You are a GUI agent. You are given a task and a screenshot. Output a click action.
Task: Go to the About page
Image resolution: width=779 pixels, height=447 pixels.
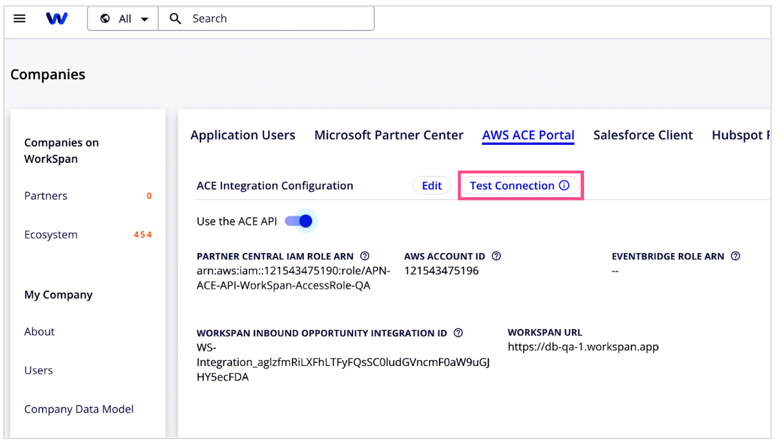point(40,332)
